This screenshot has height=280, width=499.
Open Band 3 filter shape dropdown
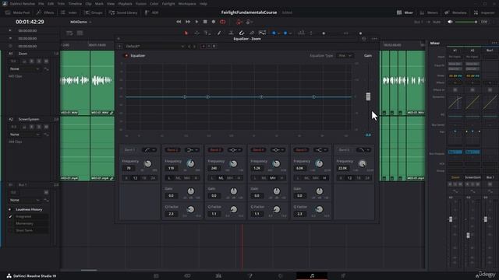[235, 150]
